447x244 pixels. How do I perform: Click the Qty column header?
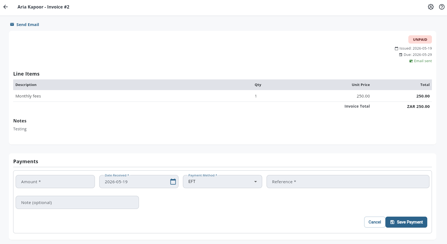coord(258,85)
